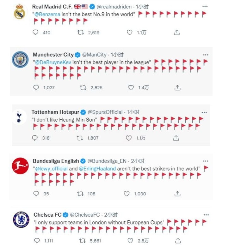235x245 pixels.
Task: Open more options on Manchester City tweet
Action: pyautogui.click(x=206, y=55)
